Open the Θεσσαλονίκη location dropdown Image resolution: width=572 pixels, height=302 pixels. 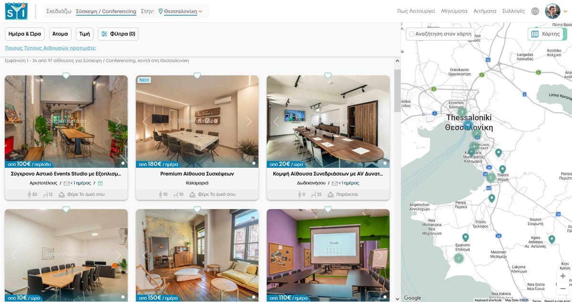point(181,11)
